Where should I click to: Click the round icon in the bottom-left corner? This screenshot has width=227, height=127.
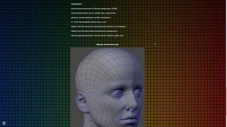[4, 123]
